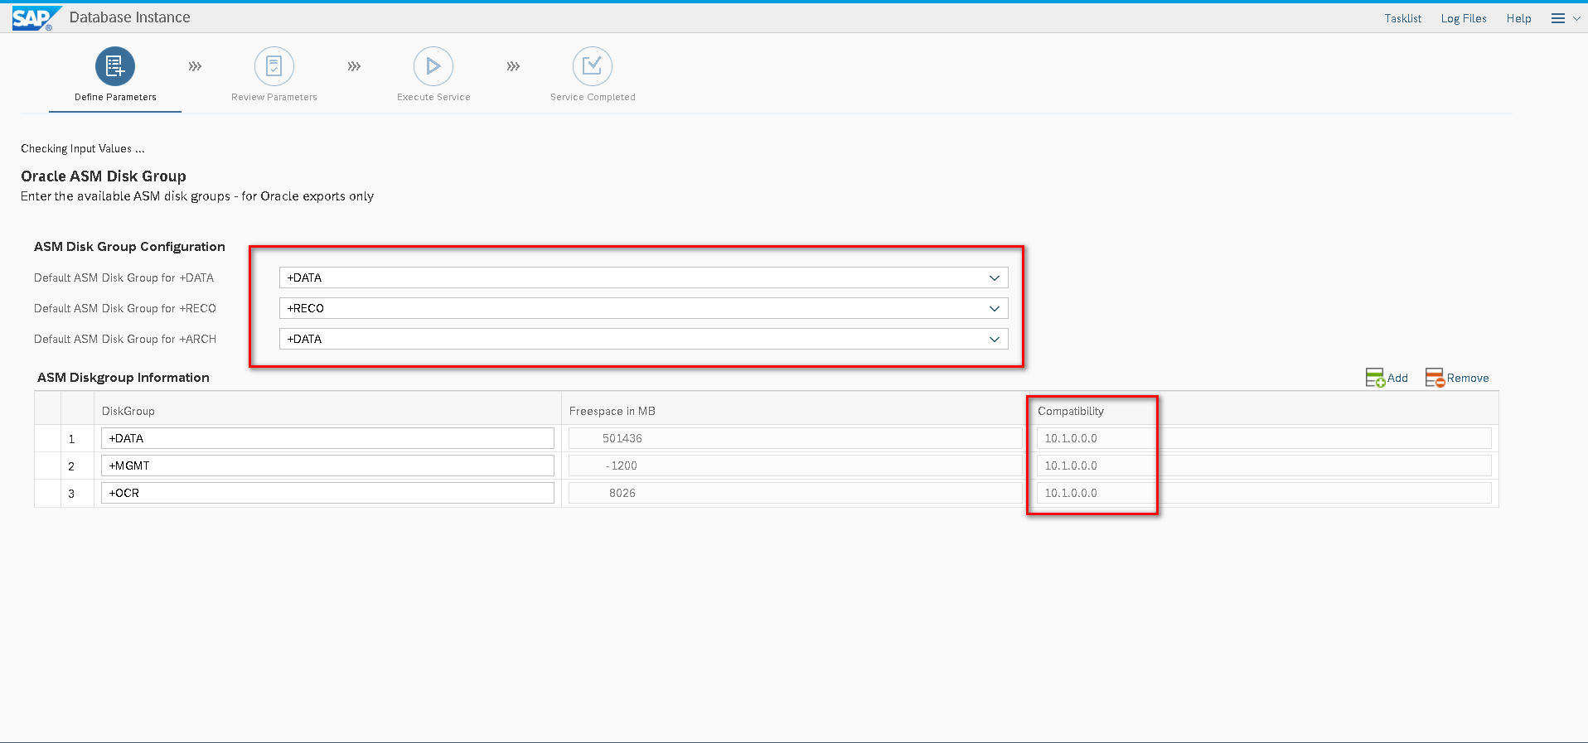Click row number 3 cell

pyautogui.click(x=77, y=494)
